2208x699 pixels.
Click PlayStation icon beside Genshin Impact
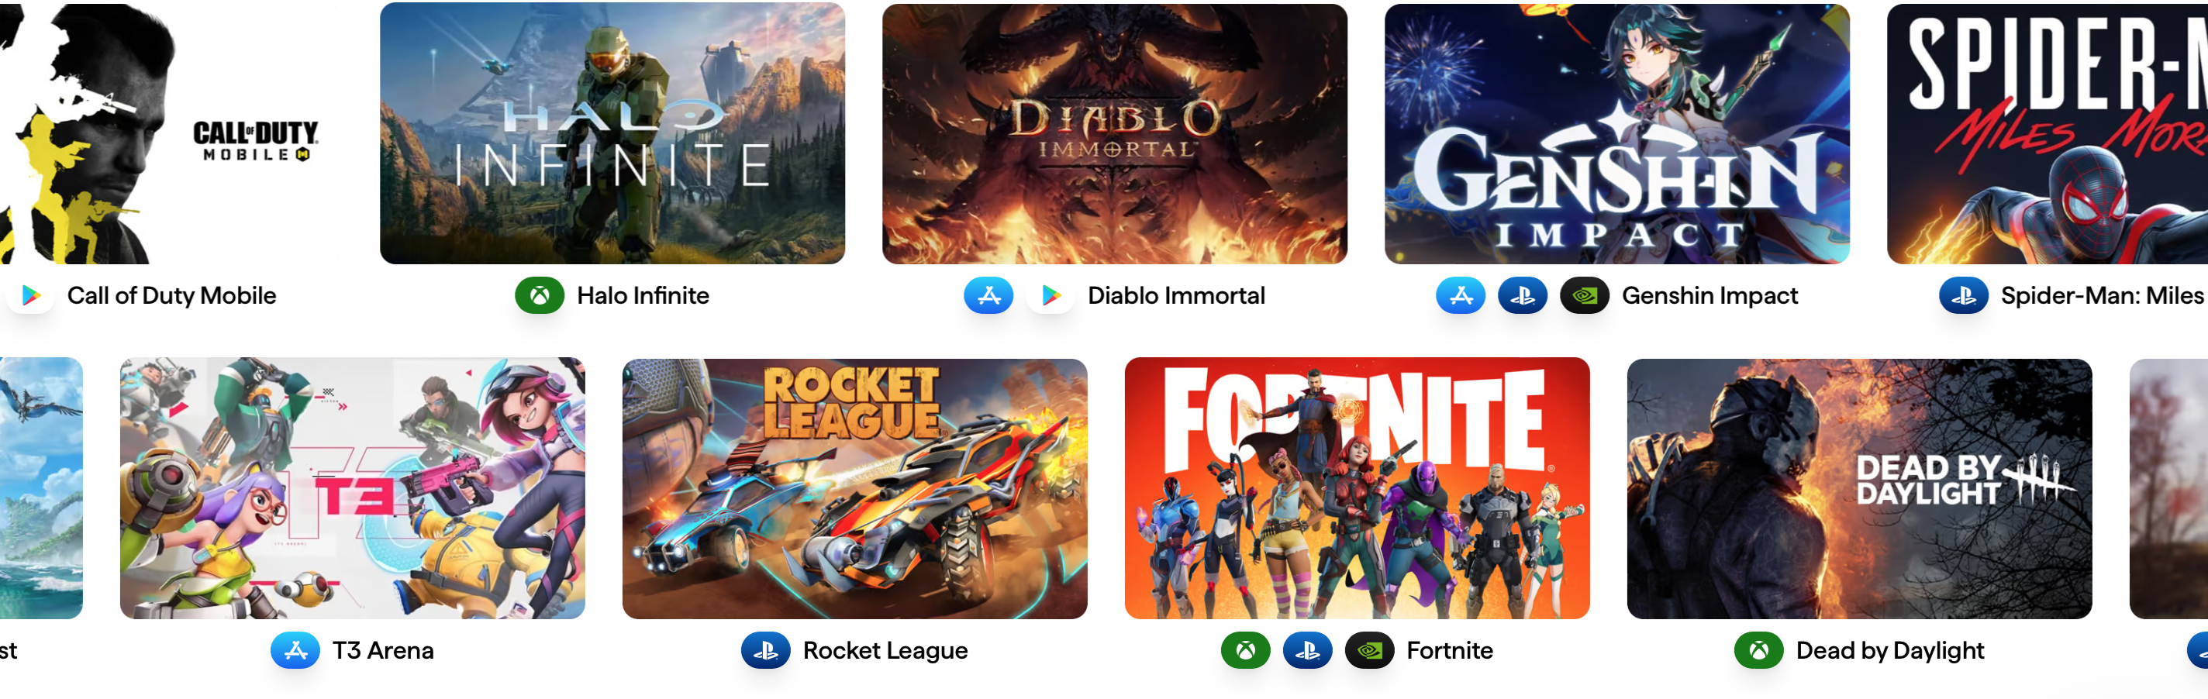1523,295
